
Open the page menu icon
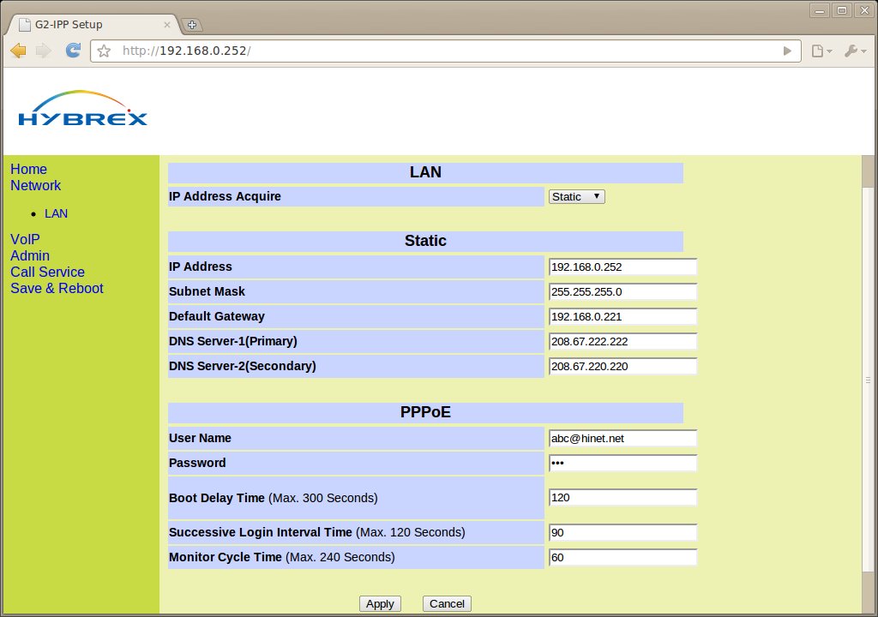pos(821,51)
